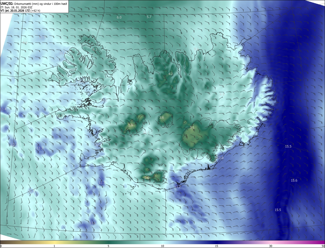Click the colorbar tick label 10

tap(162, 246)
